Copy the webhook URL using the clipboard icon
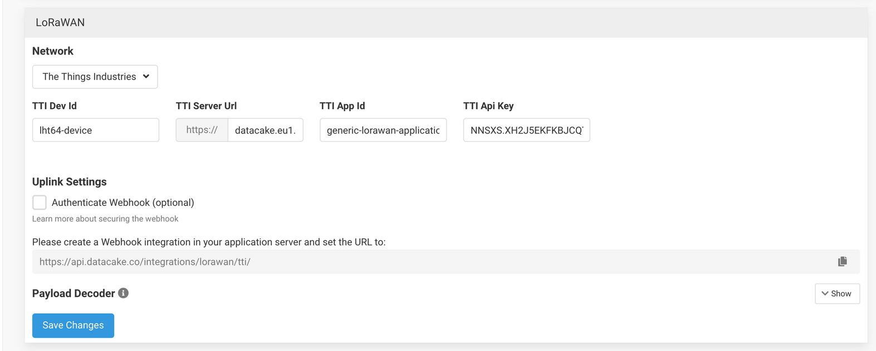This screenshot has height=351, width=876. tap(842, 261)
